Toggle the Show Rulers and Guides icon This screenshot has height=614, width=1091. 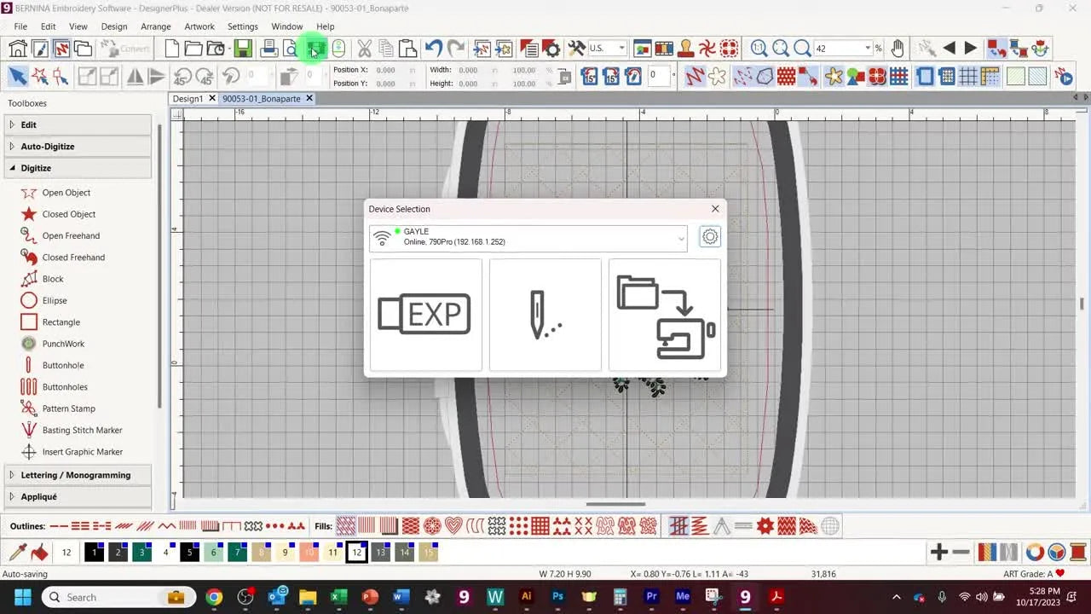click(990, 78)
